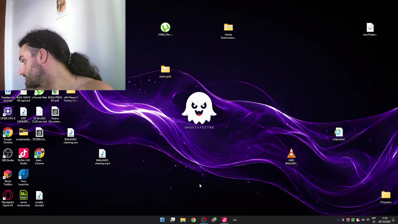This screenshot has height=224, width=398.
Task: Change the ESP ES input language
Action: (374, 220)
